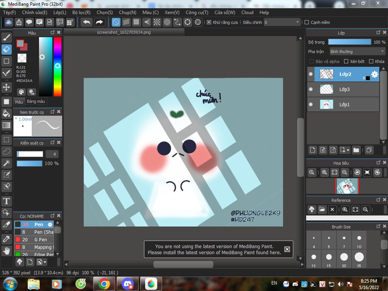The image size is (388, 291).
Task: Enable the circle snap guide
Action: click(x=167, y=22)
